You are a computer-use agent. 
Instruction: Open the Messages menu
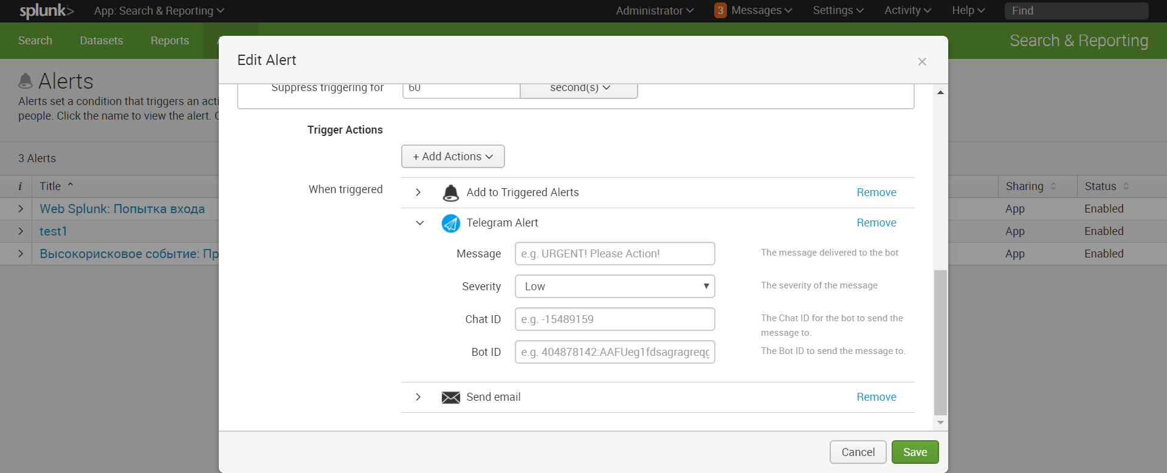pos(762,10)
